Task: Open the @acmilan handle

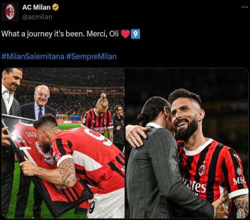Action: coord(37,17)
